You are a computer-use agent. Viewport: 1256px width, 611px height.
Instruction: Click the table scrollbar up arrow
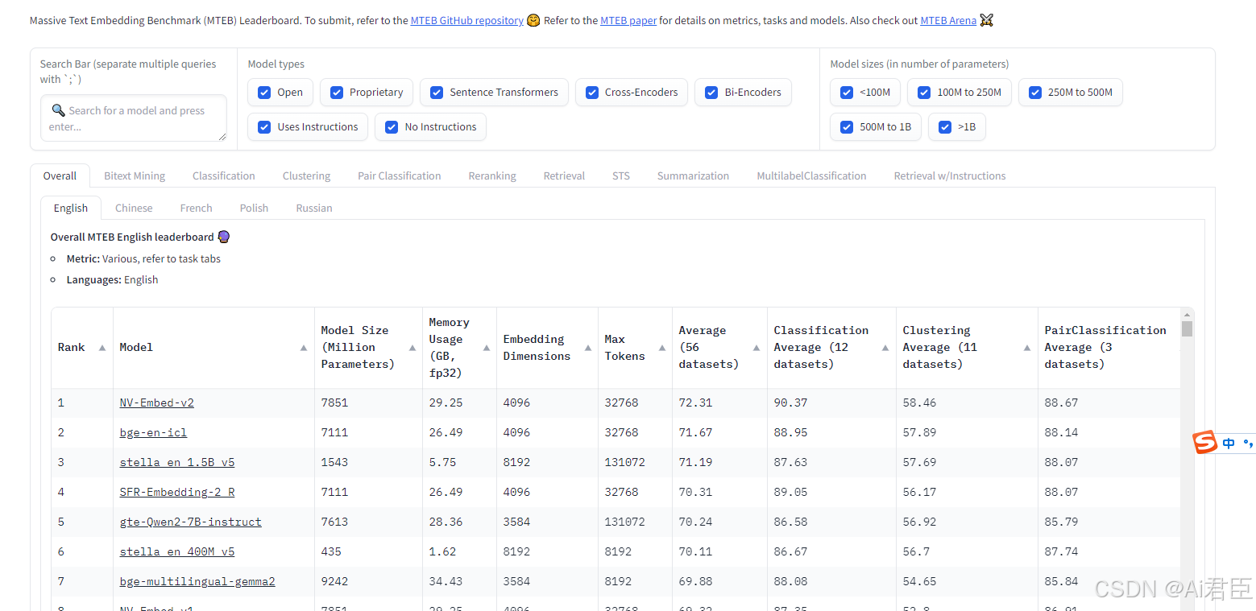[1187, 314]
